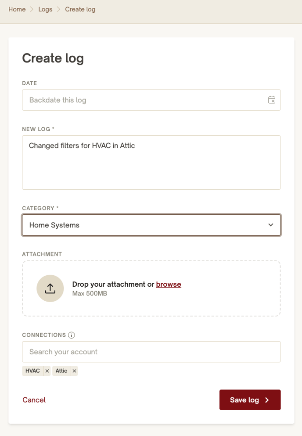Focus the Search your account field

coord(151,352)
